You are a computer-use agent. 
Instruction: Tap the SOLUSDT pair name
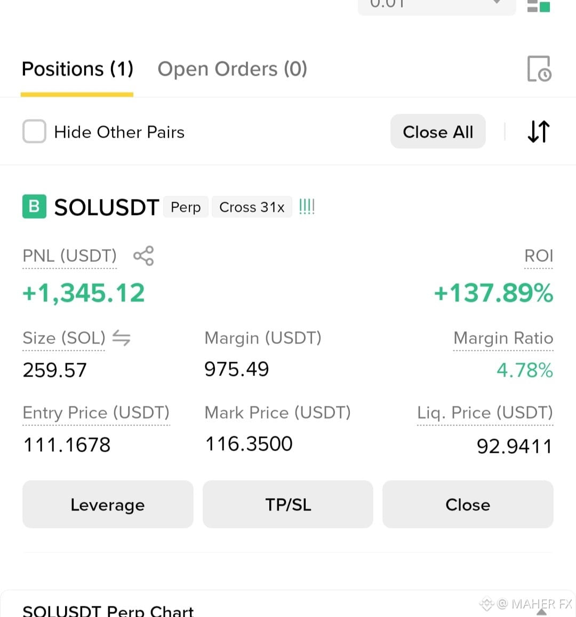click(x=107, y=207)
